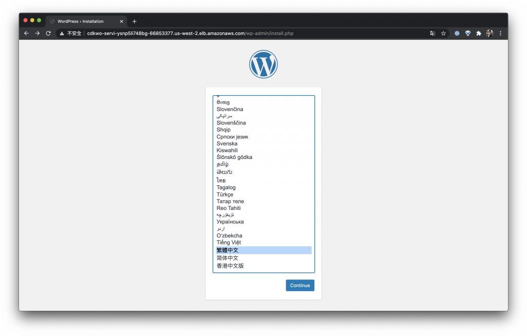
Task: Select the Sinhala සිංහල language option
Action: (263, 102)
